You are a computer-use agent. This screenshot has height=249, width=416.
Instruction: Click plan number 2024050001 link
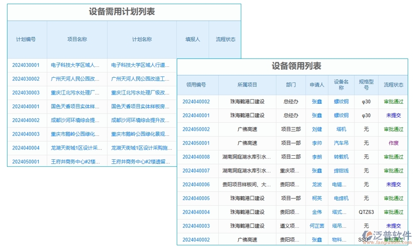pyautogui.click(x=26, y=162)
